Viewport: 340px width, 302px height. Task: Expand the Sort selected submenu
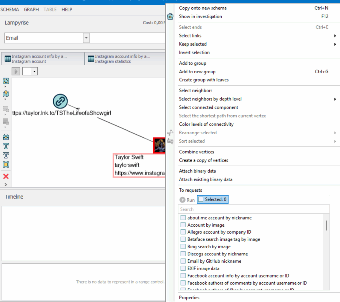tap(335, 141)
